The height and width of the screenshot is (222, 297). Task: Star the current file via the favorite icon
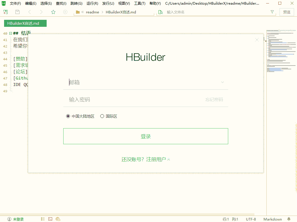53,12
